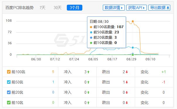Image resolution: width=177 pixels, height=109 pixels.
Task: Click red down arrow in 前100名 跌出 row
Action: click(x=127, y=72)
